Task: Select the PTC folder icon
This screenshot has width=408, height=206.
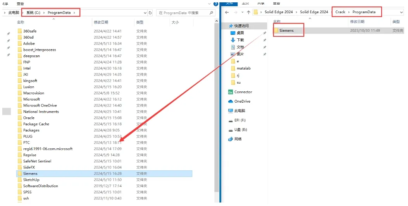Action: point(20,142)
